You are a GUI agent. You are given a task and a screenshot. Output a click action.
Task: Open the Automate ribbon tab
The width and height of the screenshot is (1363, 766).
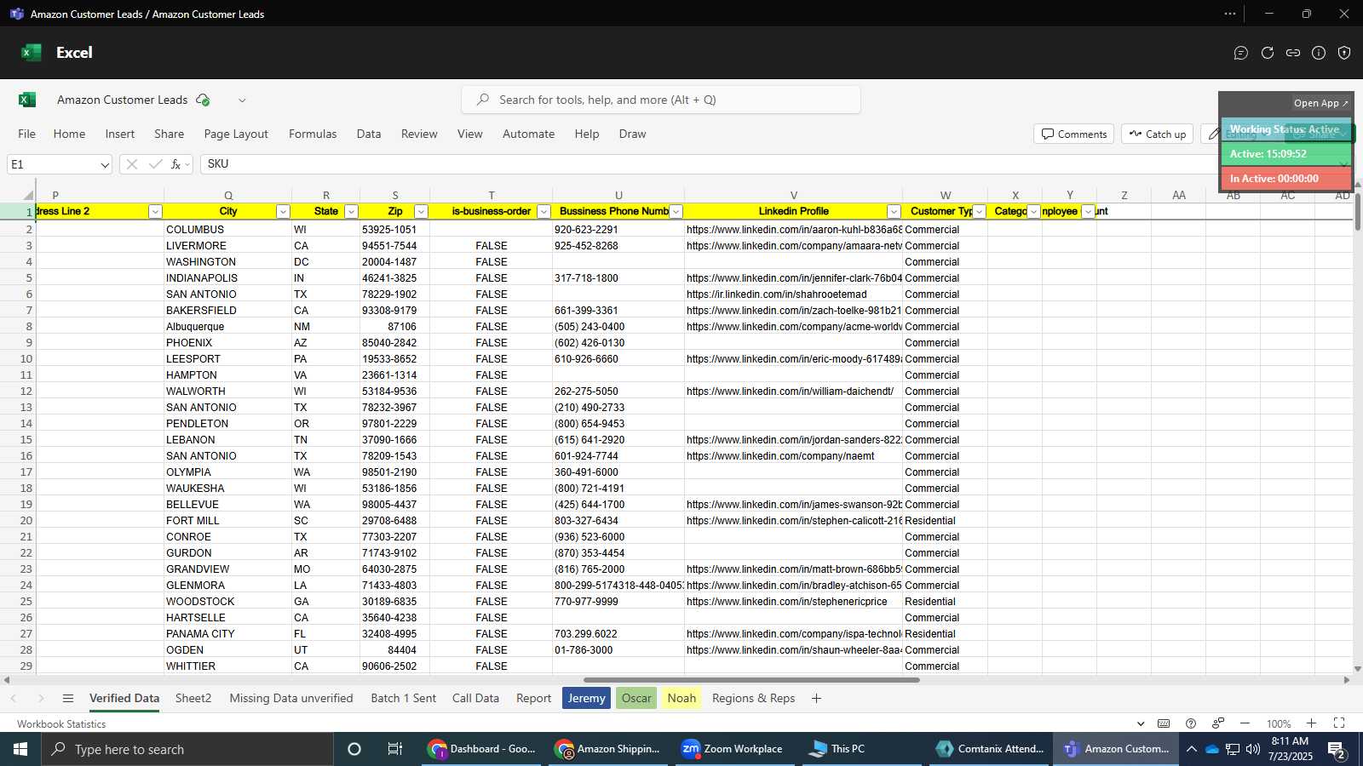[528, 134]
